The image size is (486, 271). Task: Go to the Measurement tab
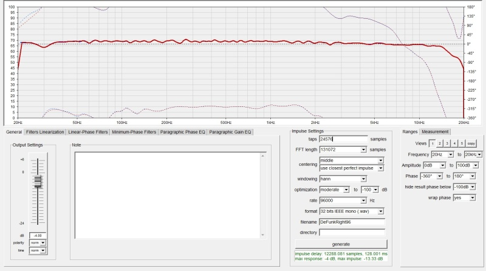(435, 132)
